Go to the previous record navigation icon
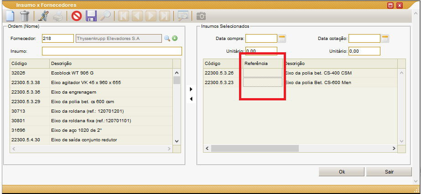The image size is (421, 194). pos(137,16)
